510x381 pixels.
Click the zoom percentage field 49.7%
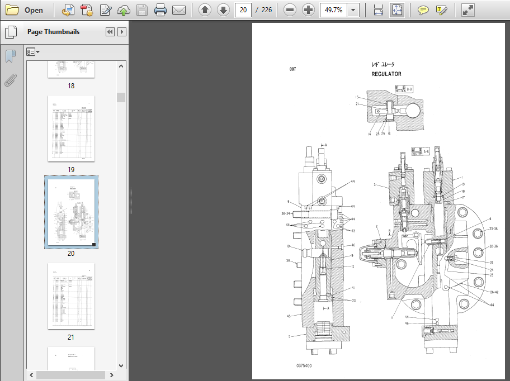pyautogui.click(x=334, y=10)
